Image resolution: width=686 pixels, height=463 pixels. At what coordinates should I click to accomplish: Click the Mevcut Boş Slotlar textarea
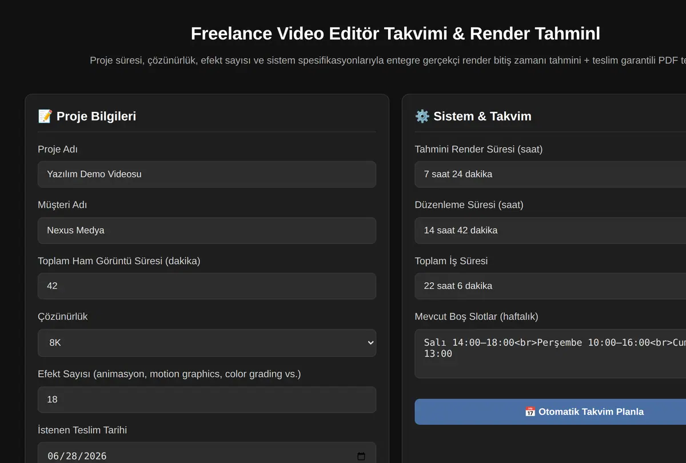[x=550, y=353]
